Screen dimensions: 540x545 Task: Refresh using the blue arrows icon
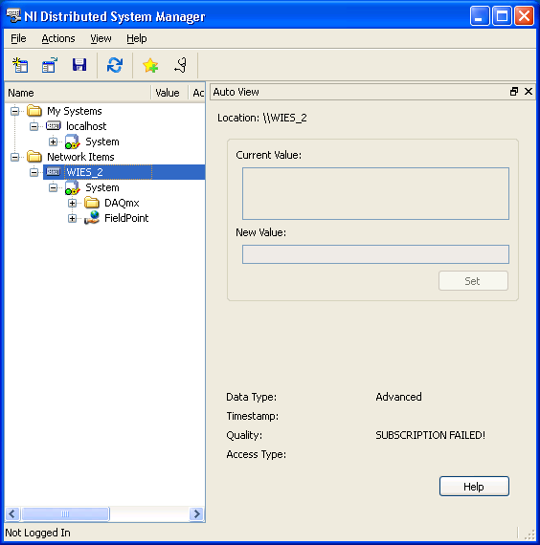(x=115, y=65)
